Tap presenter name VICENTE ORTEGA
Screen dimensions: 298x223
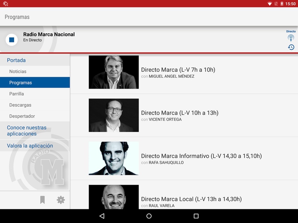(x=165, y=119)
